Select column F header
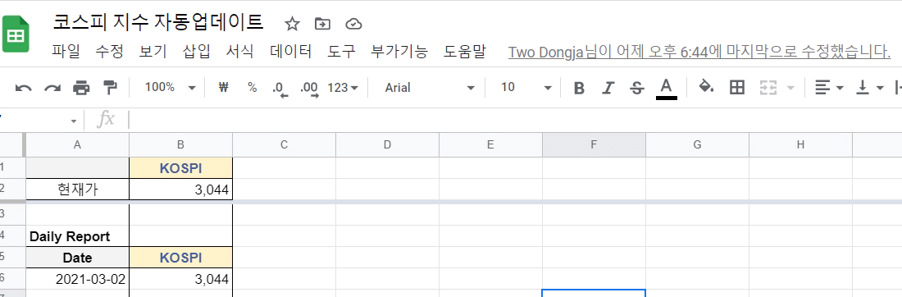The image size is (902, 297). pyautogui.click(x=594, y=145)
